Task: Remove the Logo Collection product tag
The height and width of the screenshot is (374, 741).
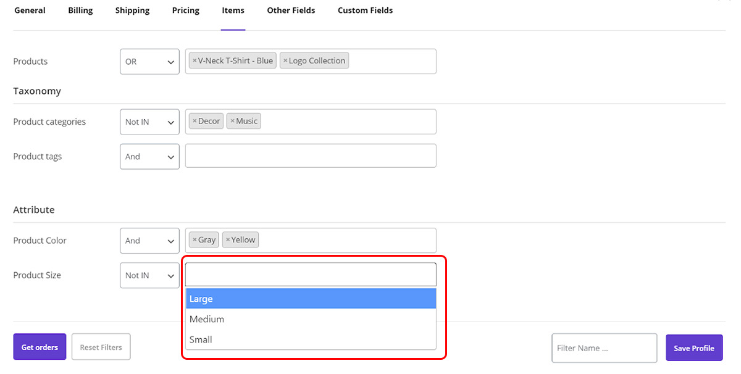Action: click(285, 61)
